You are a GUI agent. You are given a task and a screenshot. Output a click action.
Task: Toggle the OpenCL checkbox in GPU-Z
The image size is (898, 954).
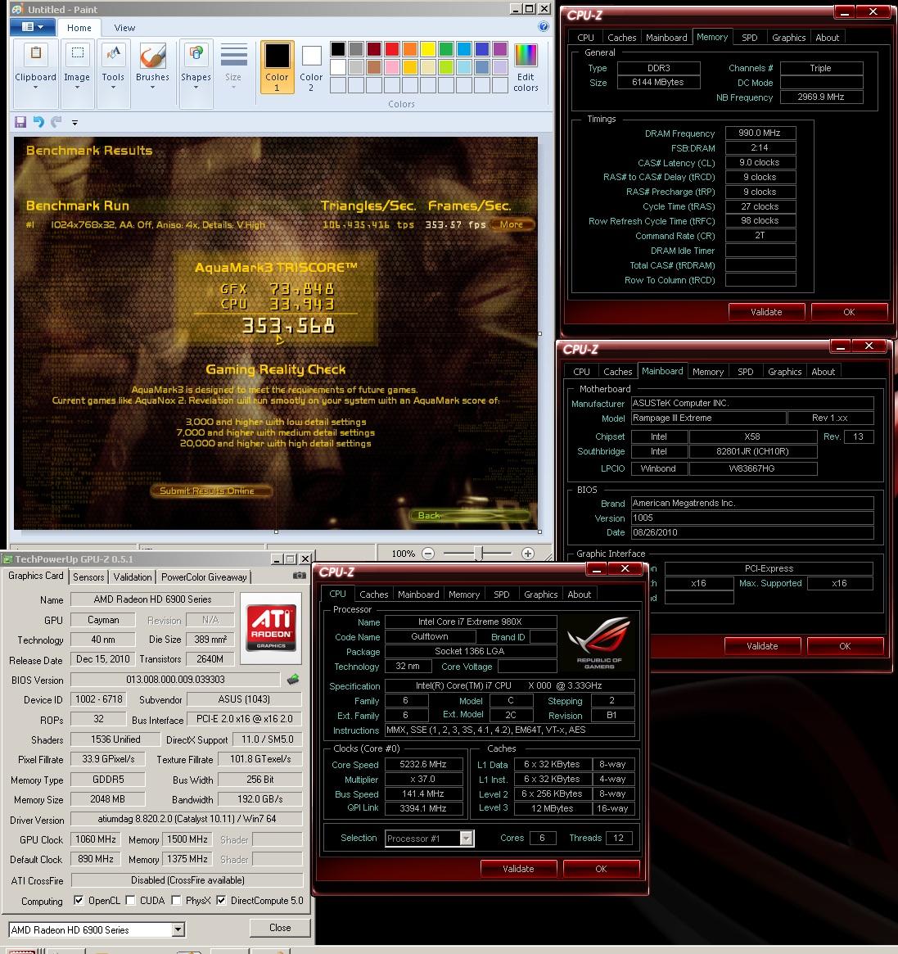click(79, 900)
